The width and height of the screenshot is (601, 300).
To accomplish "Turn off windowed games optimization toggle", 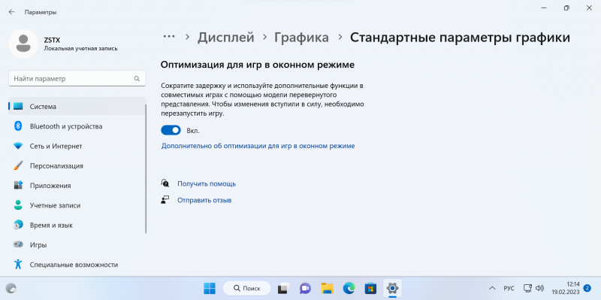I will tap(171, 130).
